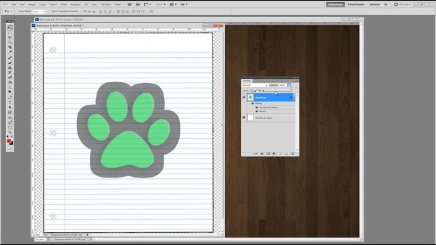The width and height of the screenshot is (436, 245).
Task: Toggle Lock image pixels brush icon
Action: pyautogui.click(x=255, y=91)
